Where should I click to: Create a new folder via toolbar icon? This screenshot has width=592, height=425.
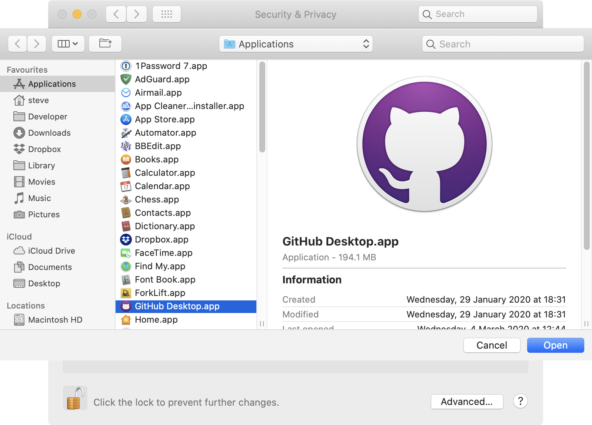click(105, 44)
